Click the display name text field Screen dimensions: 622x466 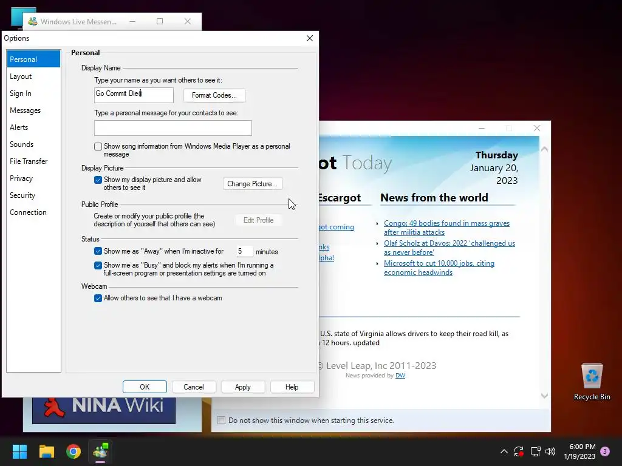click(x=134, y=95)
